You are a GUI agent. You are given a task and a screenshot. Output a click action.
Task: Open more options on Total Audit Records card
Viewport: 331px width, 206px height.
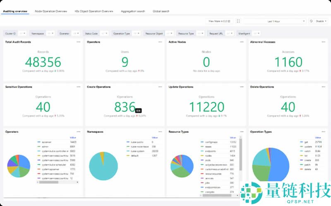point(78,42)
